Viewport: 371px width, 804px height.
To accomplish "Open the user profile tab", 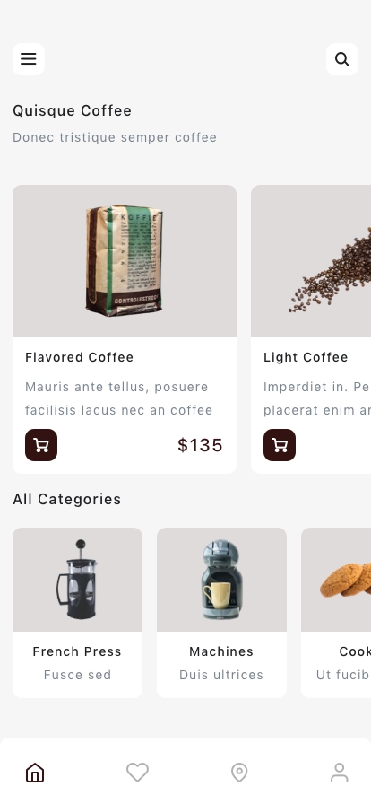I will click(340, 773).
